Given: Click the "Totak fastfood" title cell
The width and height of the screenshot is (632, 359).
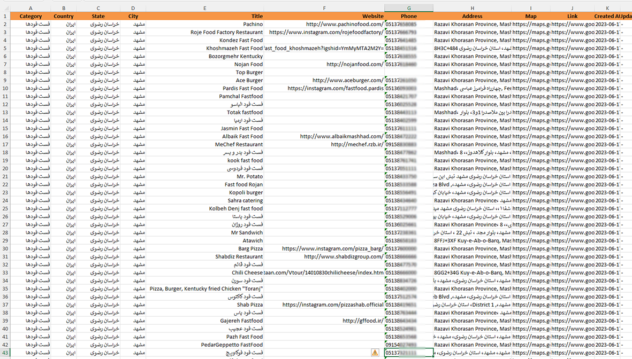Looking at the screenshot, I should (x=205, y=112).
